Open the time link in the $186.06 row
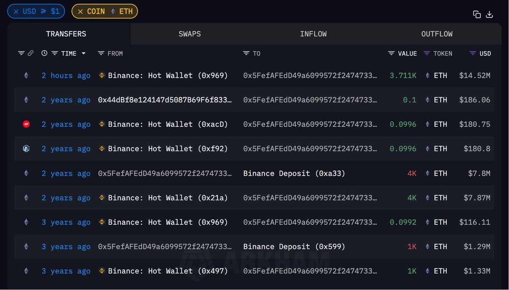The image size is (509, 290). point(66,100)
